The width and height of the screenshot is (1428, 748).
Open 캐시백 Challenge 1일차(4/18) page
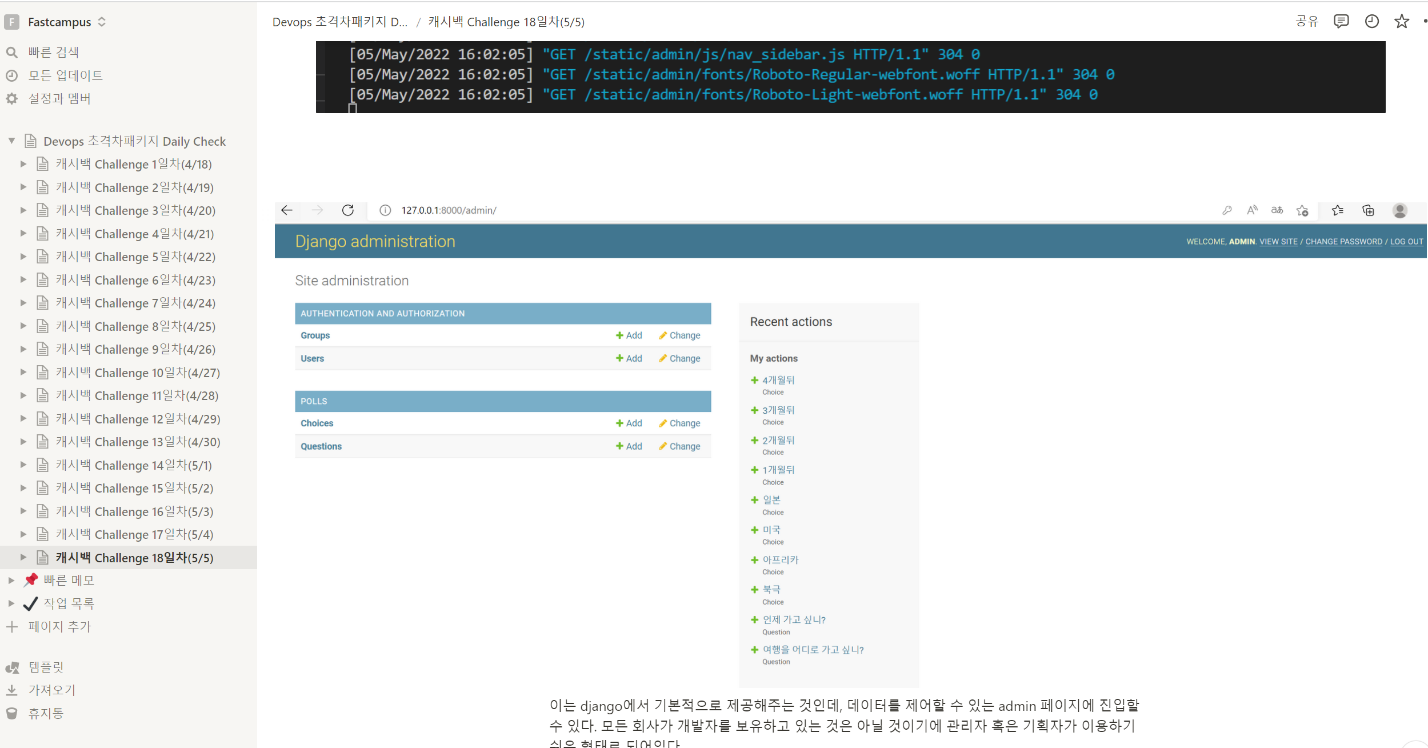pos(133,165)
